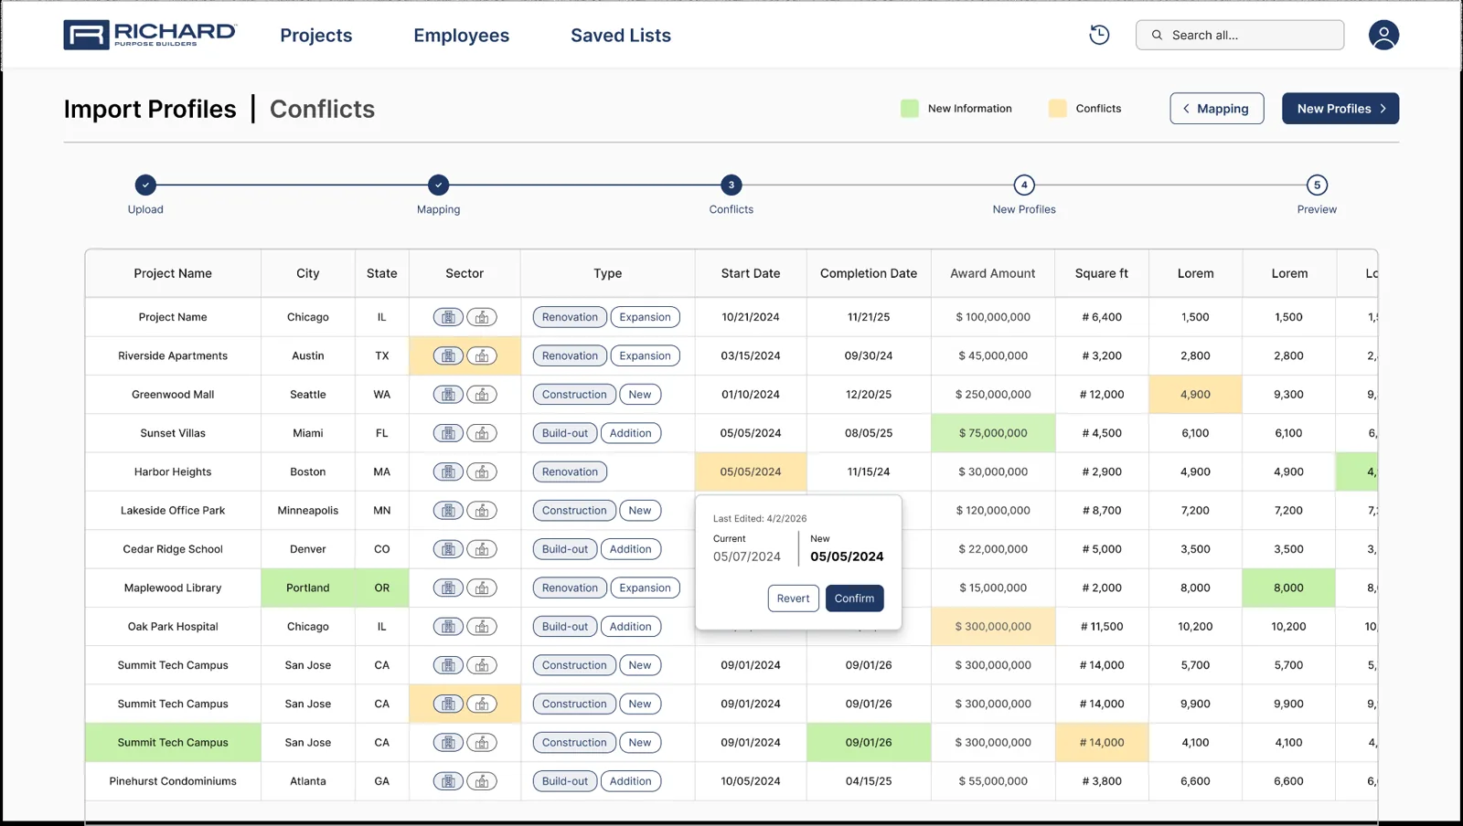Viewport: 1463px width, 826px height.
Task: Click the Upload step checkmark circle
Action: (x=145, y=185)
